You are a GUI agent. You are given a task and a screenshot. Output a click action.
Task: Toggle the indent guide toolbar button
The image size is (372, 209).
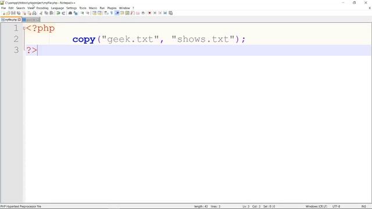click(x=117, y=13)
